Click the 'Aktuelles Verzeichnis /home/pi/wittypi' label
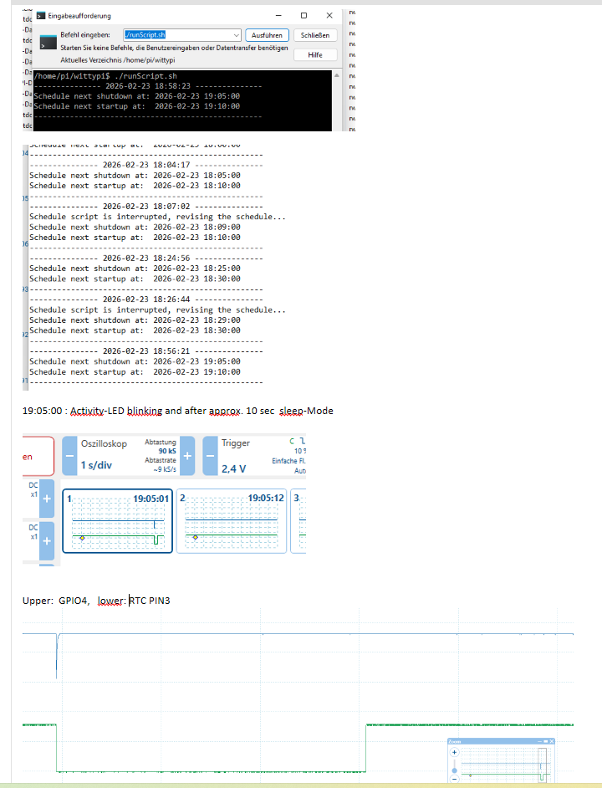 click(x=118, y=59)
